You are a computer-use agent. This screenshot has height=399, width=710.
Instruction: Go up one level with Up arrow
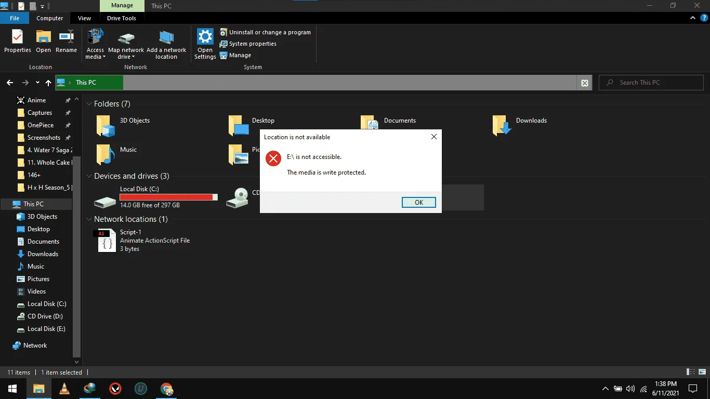pos(48,83)
